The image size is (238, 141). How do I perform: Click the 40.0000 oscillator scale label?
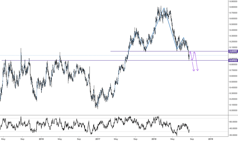pyautogui.click(x=233, y=128)
